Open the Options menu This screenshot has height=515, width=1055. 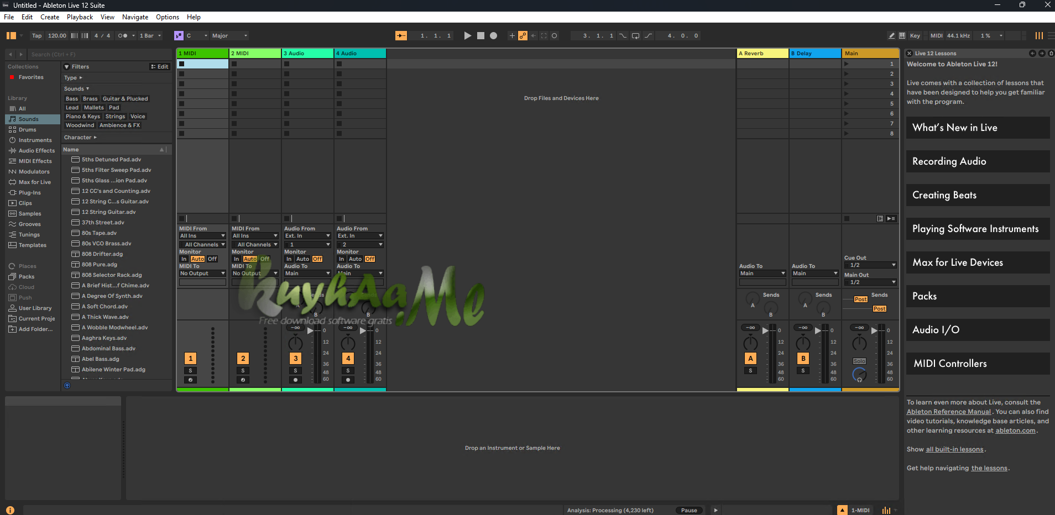coord(168,17)
